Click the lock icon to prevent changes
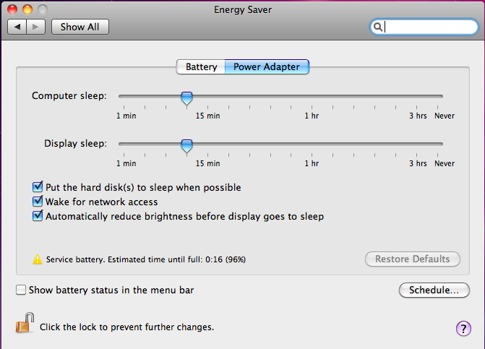Image resolution: width=485 pixels, height=349 pixels. click(25, 323)
